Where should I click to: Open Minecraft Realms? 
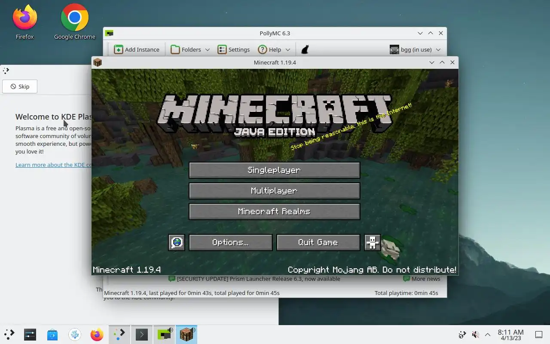274,212
